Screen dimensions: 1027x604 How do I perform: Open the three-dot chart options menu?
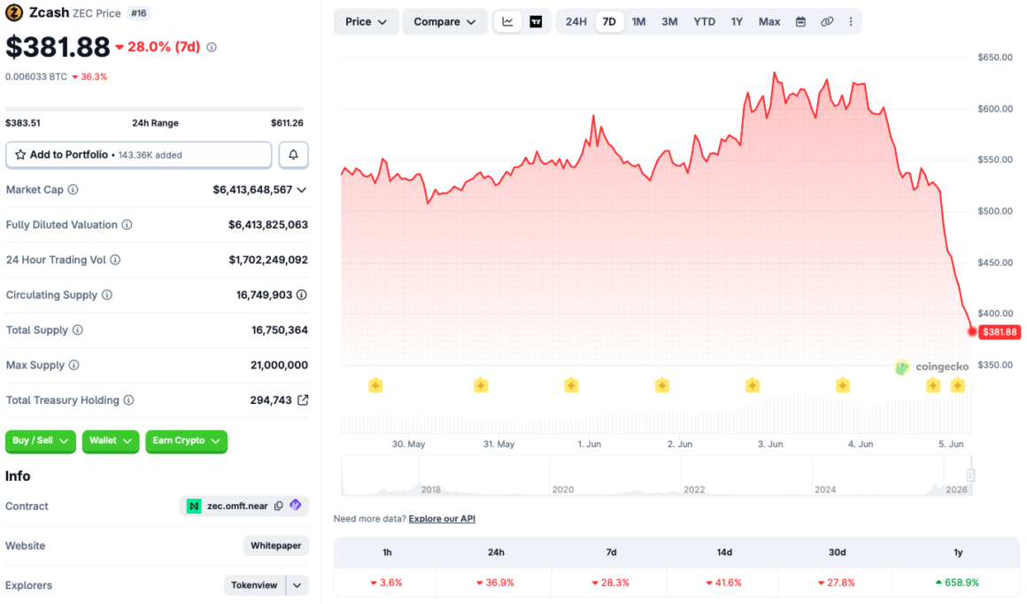tap(851, 21)
